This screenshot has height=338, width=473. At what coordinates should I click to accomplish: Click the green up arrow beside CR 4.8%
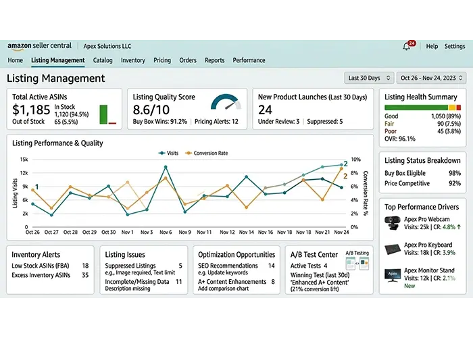point(459,227)
